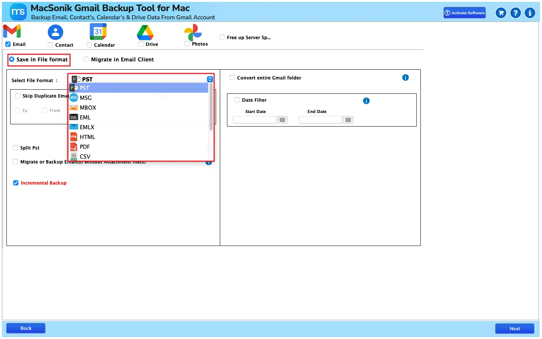Screen dimensions: 542x339
Task: Enable the Date Filter checkbox
Action: tap(237, 100)
